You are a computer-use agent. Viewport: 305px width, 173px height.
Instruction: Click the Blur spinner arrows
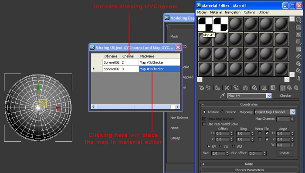click(x=227, y=153)
